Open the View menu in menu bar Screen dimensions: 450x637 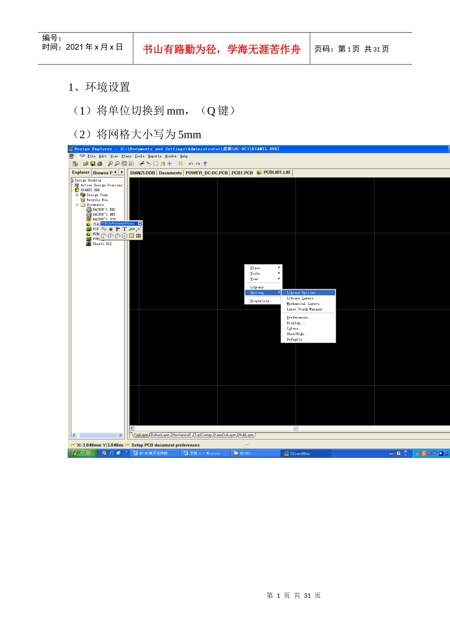tap(114, 156)
